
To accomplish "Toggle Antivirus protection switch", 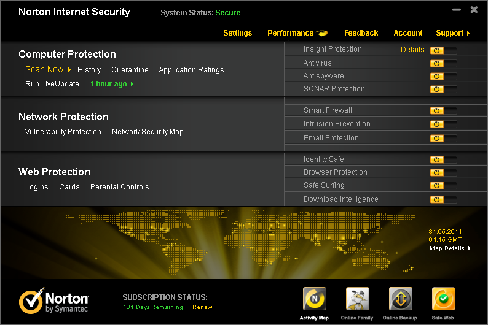I will point(443,63).
